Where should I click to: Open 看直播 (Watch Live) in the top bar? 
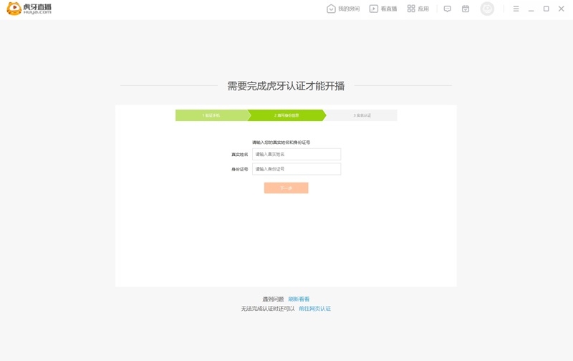pyautogui.click(x=383, y=9)
